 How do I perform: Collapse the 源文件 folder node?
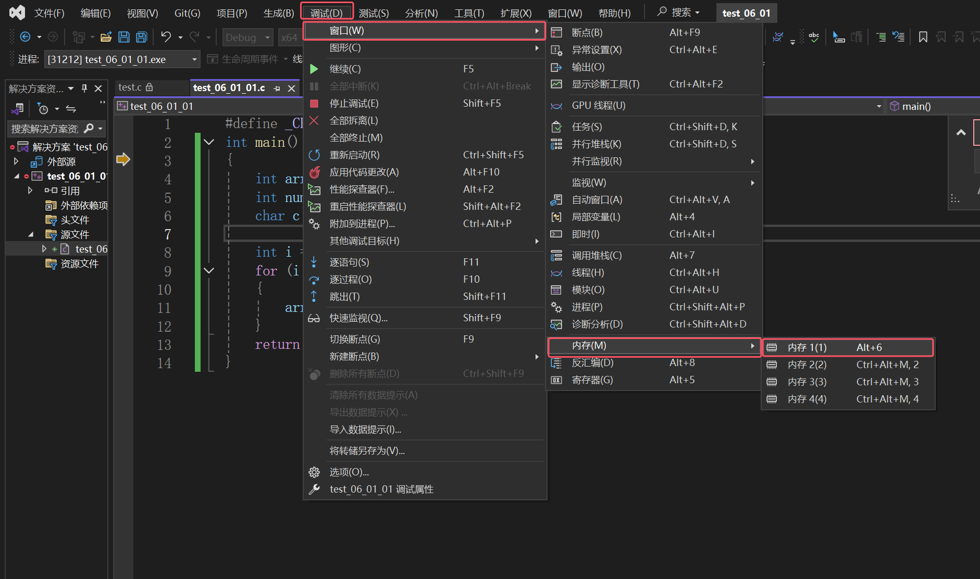31,234
